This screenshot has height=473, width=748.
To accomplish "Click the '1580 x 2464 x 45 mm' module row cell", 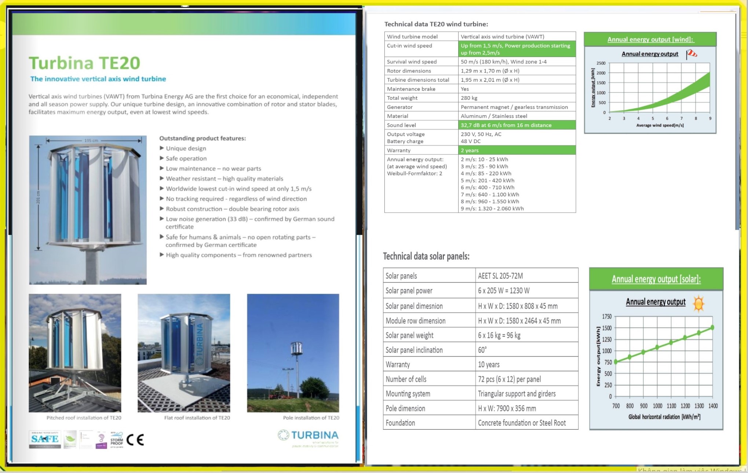I will click(x=527, y=320).
